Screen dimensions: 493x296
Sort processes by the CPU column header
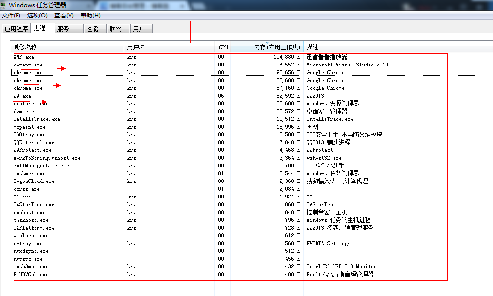223,47
